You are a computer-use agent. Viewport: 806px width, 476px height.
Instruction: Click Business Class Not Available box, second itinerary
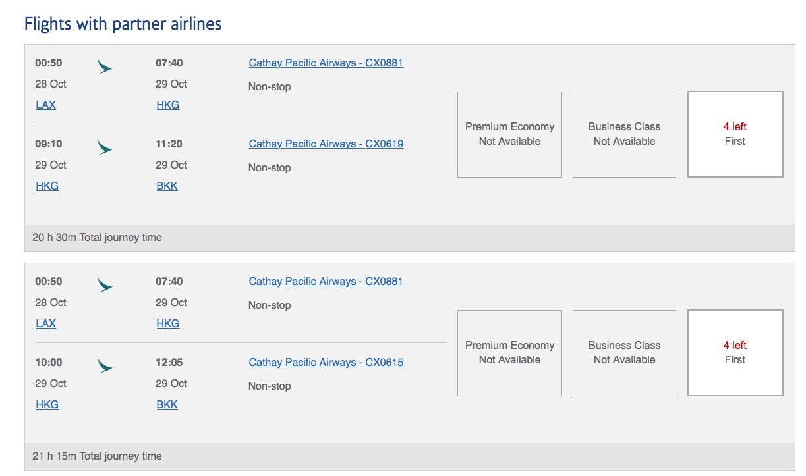point(624,353)
